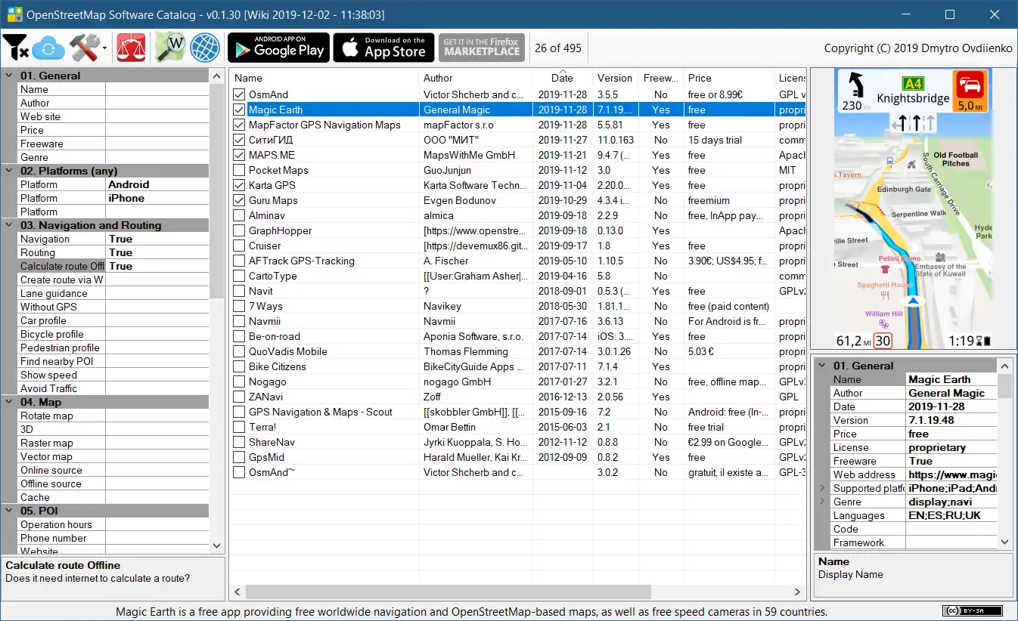Viewport: 1018px width, 621px height.
Task: Expand the Genre property in details
Action: (x=822, y=502)
